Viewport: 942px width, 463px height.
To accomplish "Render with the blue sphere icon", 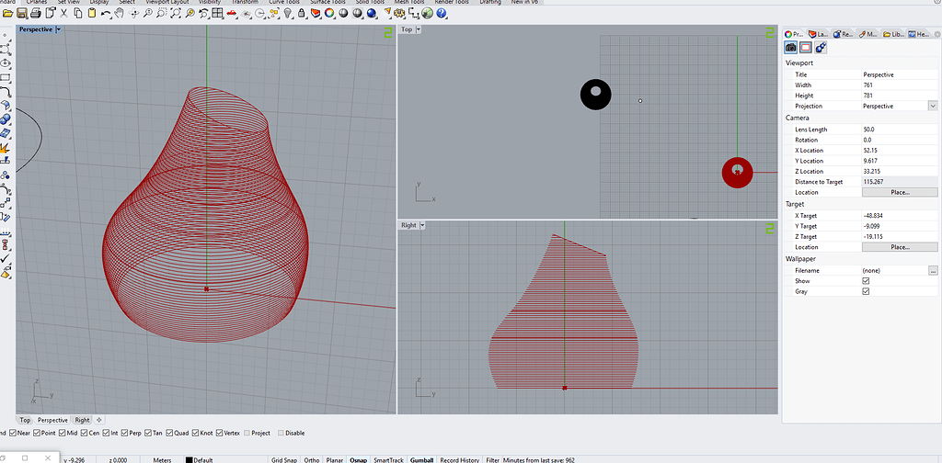I will tap(372, 13).
